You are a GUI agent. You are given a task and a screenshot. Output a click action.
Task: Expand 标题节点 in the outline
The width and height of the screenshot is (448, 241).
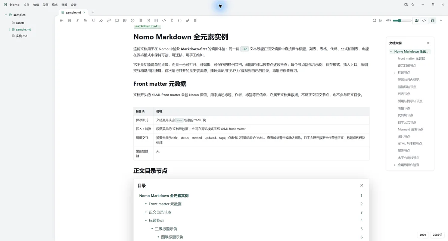pos(395,73)
